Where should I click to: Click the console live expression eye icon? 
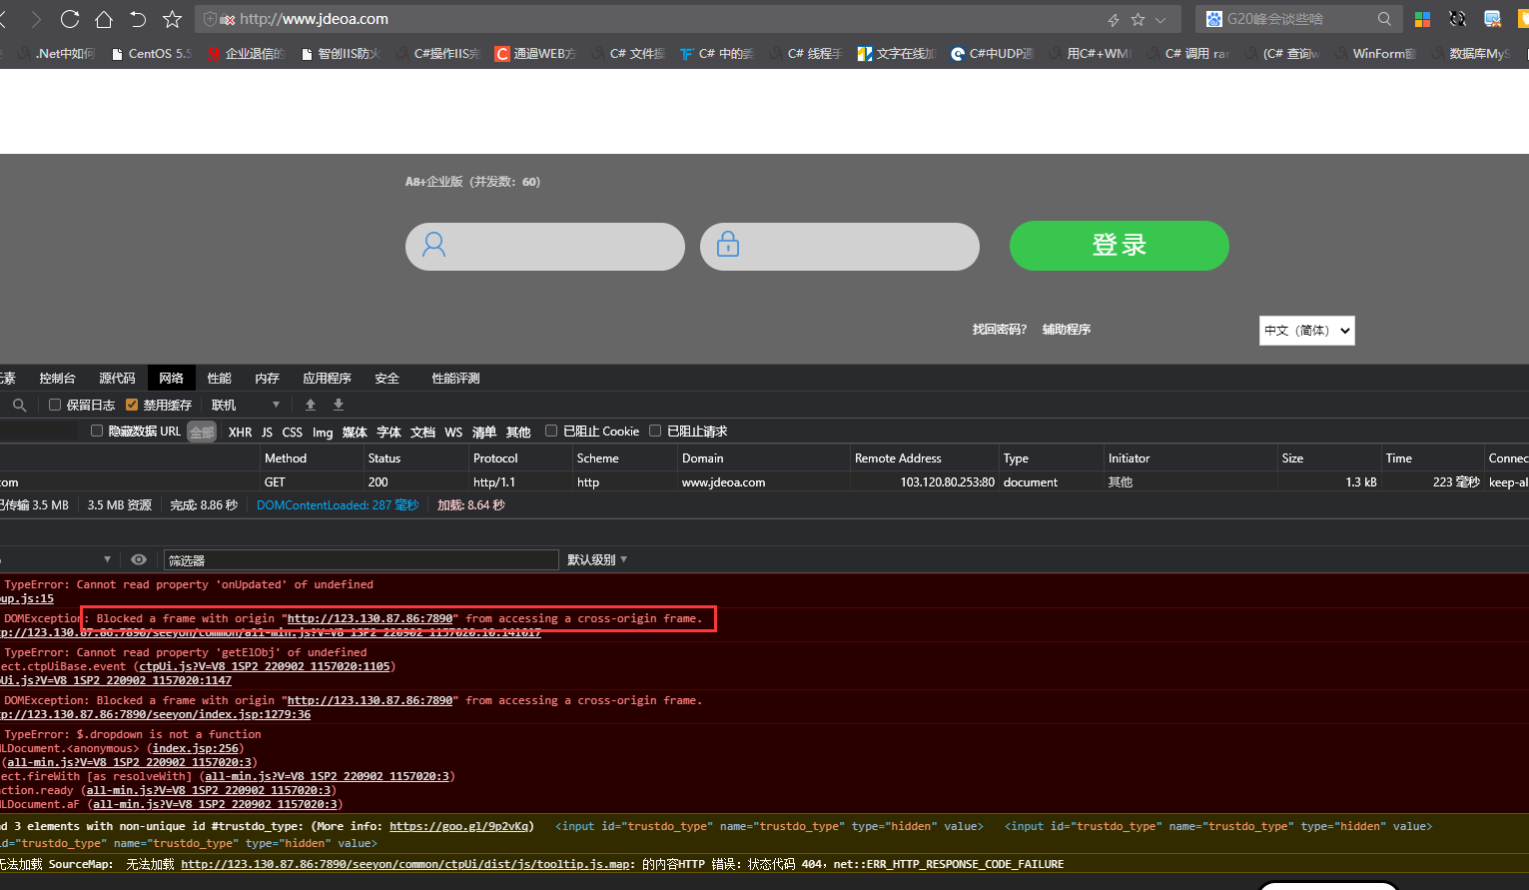(139, 559)
